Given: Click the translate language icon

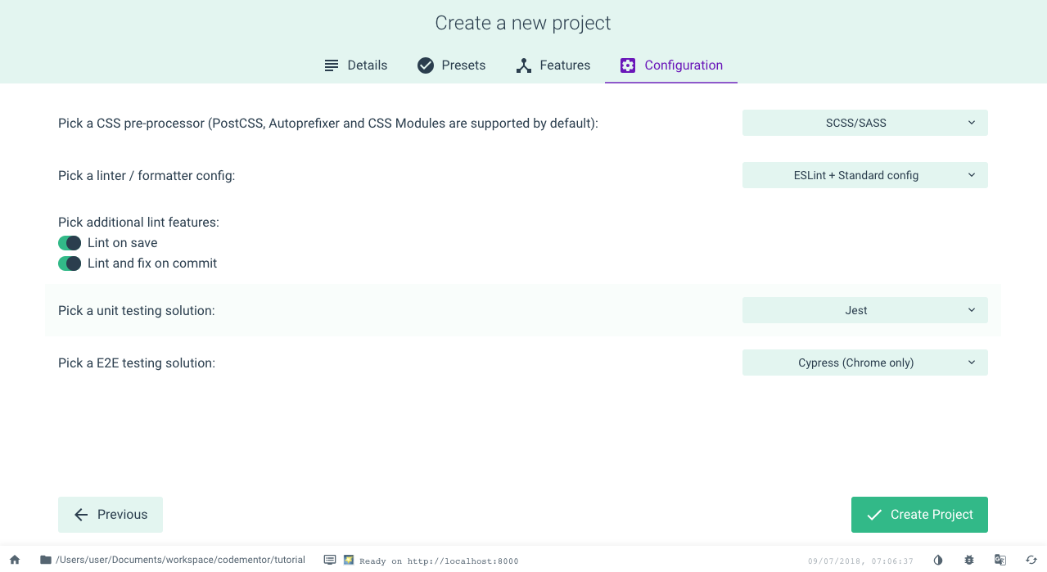Looking at the screenshot, I should [x=1000, y=560].
